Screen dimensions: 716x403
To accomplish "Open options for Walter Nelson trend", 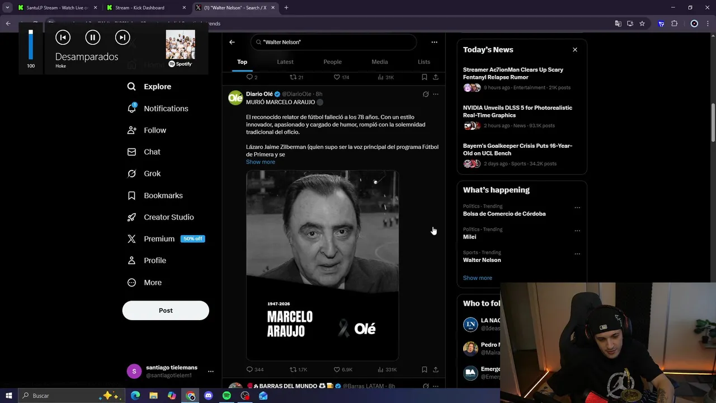I will pyautogui.click(x=577, y=254).
